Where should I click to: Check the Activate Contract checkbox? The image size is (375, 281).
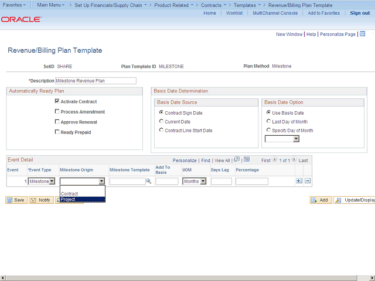57,101
